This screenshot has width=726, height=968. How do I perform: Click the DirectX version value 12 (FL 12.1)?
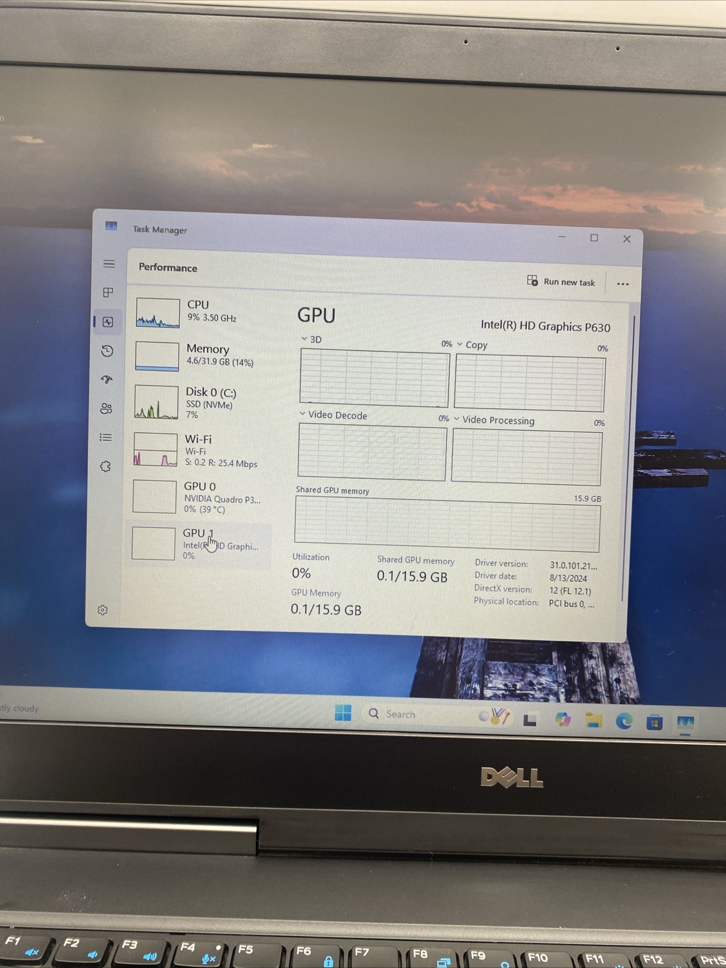[x=570, y=591]
